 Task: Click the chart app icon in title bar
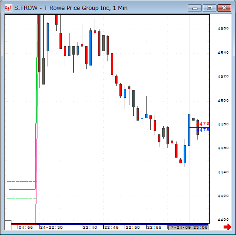pyautogui.click(x=8, y=8)
